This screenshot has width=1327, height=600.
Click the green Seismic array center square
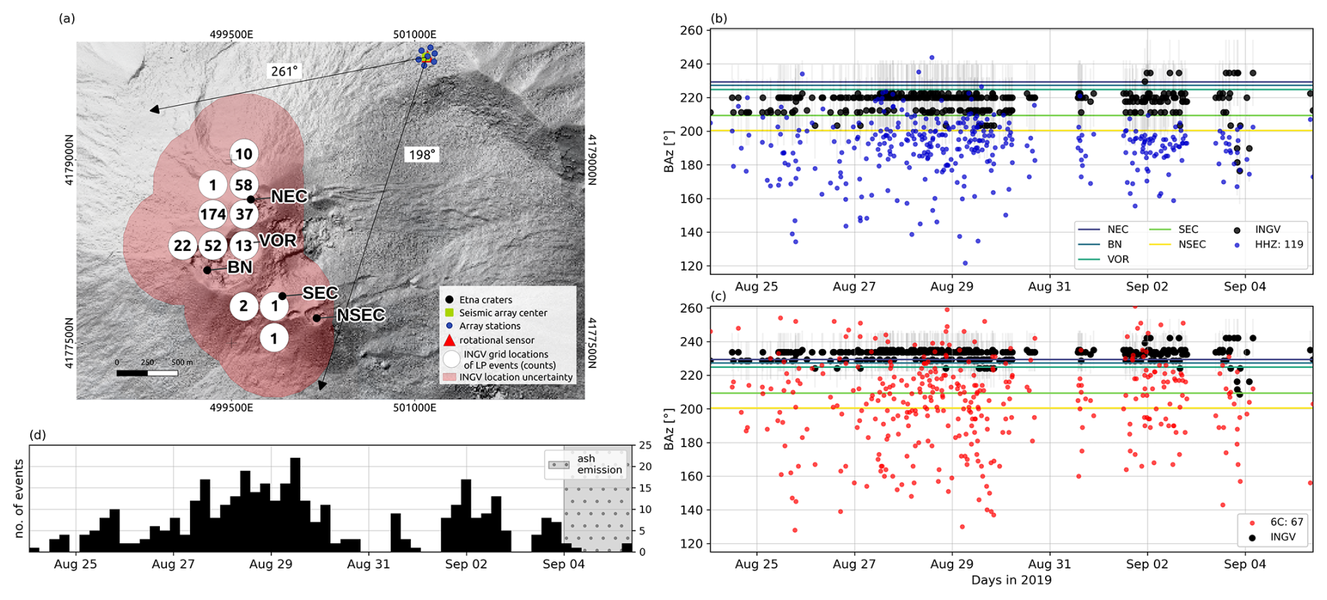(x=450, y=313)
